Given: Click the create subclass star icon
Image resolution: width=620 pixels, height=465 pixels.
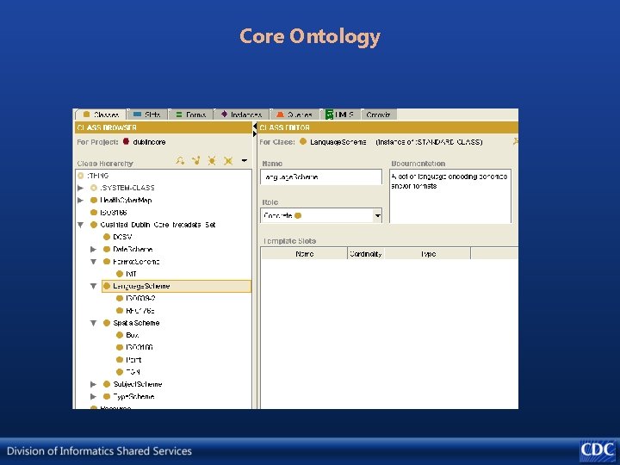Looking at the screenshot, I should pos(212,160).
